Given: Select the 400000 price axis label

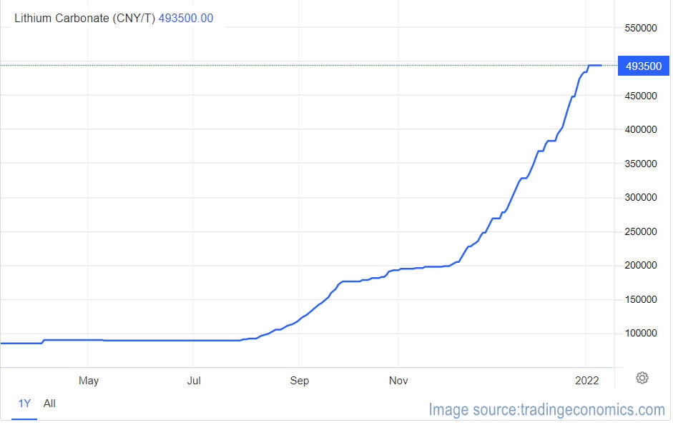Looking at the screenshot, I should coord(641,129).
